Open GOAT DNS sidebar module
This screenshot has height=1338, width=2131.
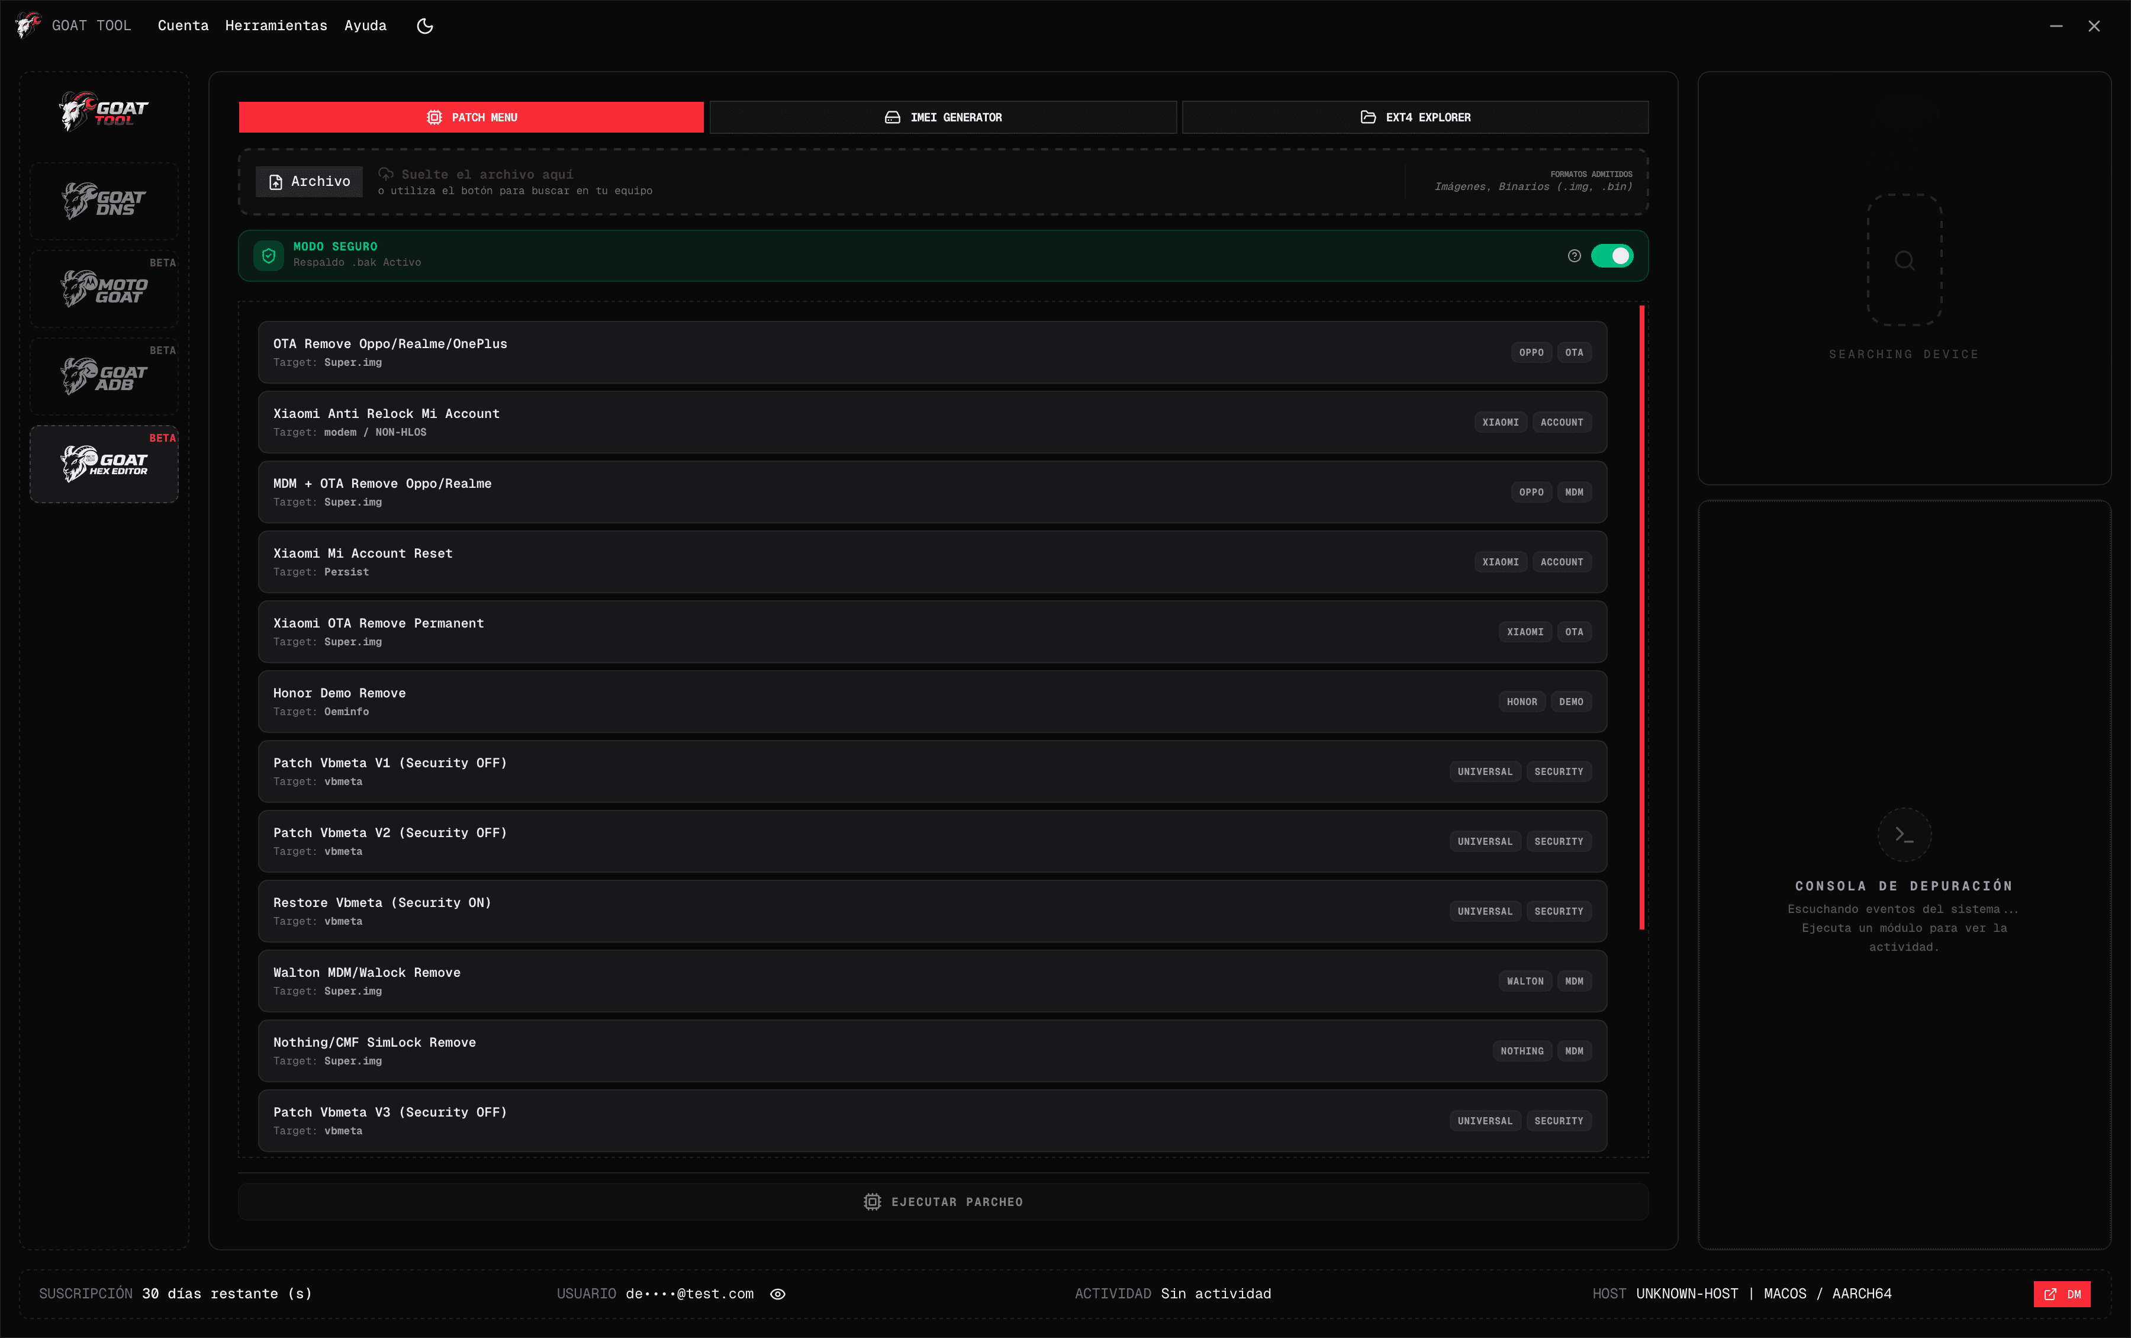(104, 201)
